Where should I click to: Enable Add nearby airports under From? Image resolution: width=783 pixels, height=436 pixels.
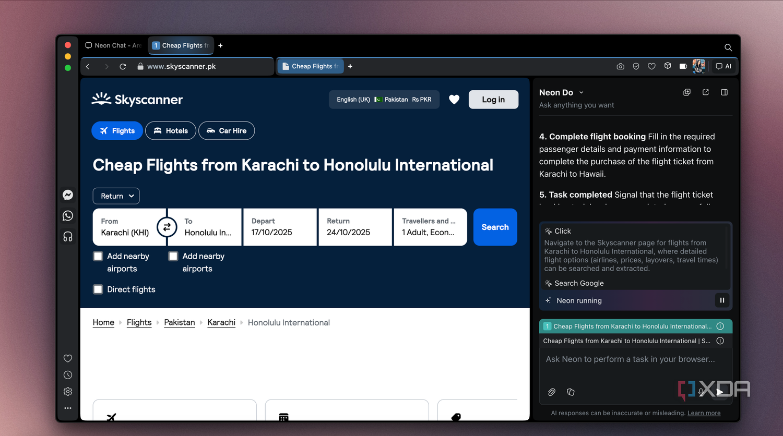coord(98,256)
